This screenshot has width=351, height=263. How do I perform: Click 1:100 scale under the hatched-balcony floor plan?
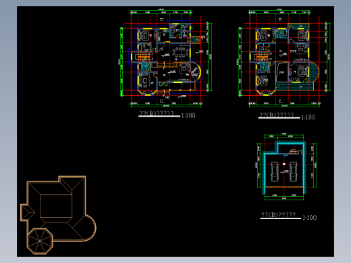[308, 117]
